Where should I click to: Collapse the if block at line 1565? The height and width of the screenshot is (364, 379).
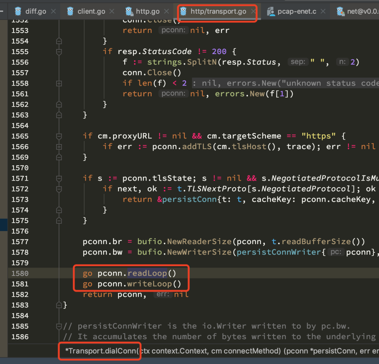[59, 136]
